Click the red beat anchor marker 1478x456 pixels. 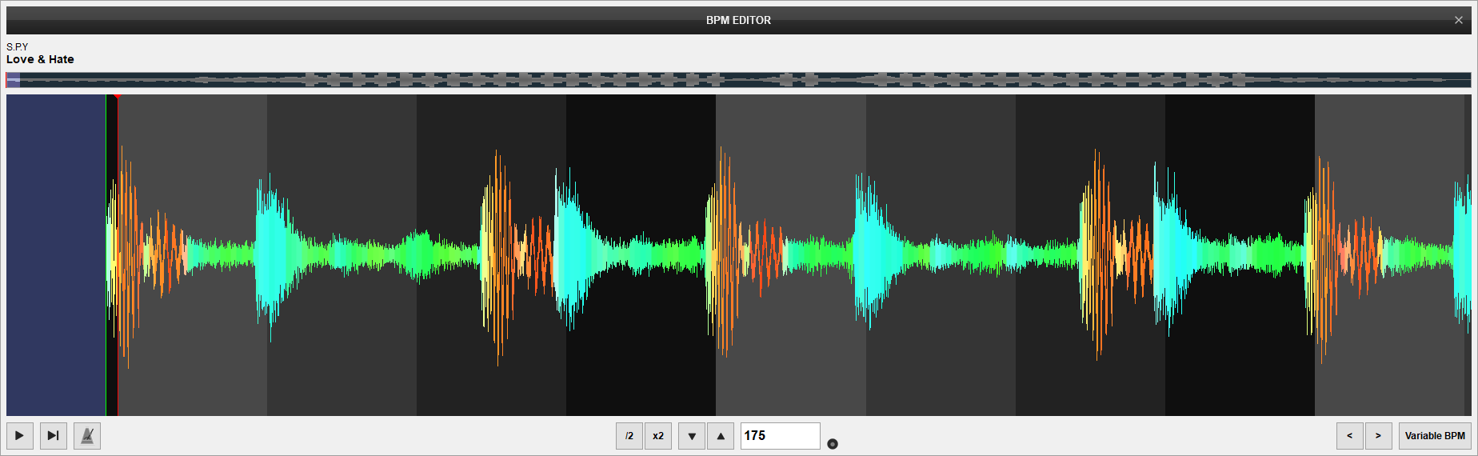118,96
